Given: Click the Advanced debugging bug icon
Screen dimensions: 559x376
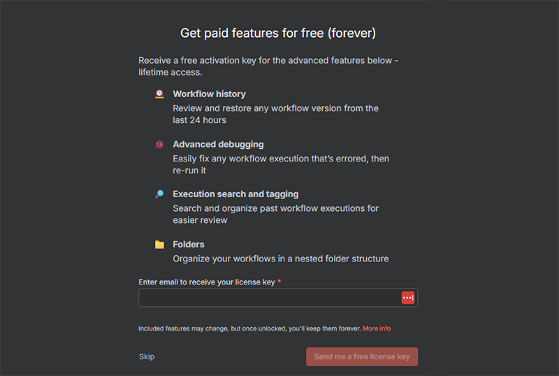Looking at the screenshot, I should pos(159,144).
